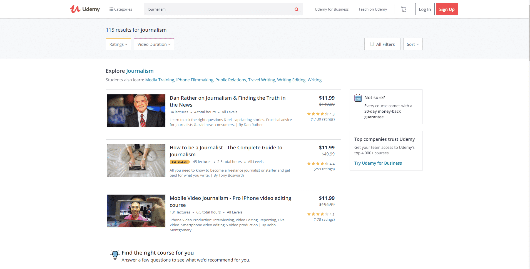Open the final Writing topic link
Image resolution: width=530 pixels, height=269 pixels.
tap(315, 80)
